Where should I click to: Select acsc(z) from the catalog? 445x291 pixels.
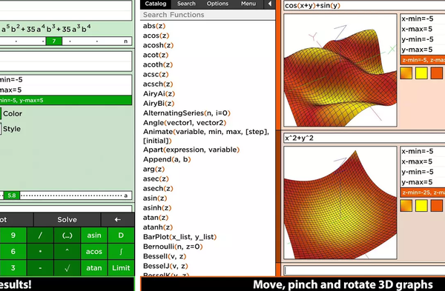(156, 74)
